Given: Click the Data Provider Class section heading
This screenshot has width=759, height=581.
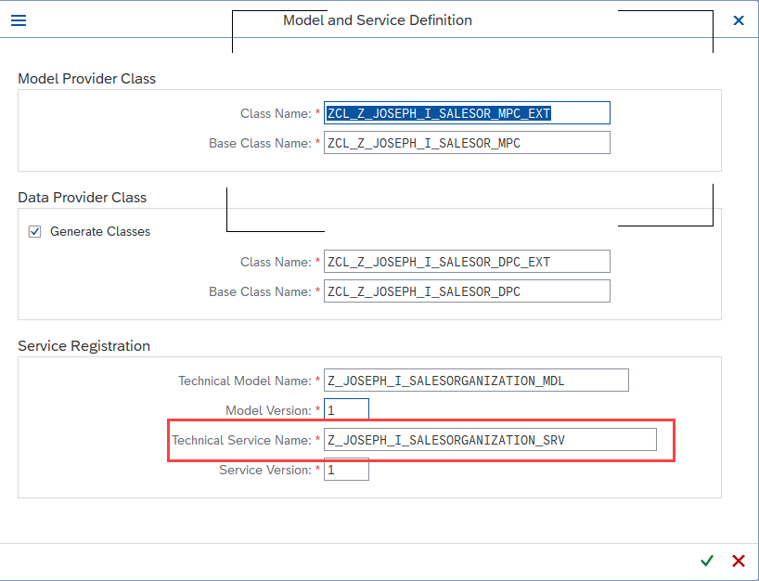Looking at the screenshot, I should [83, 198].
